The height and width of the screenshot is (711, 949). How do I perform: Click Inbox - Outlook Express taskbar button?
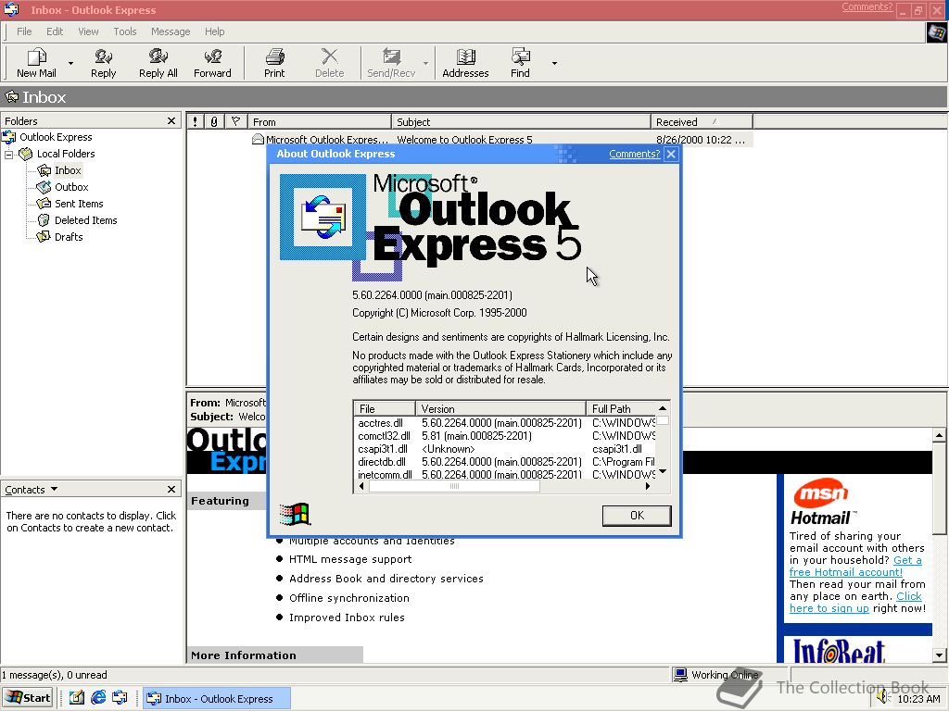(217, 698)
